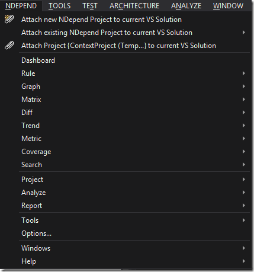Open the ARCHITECTURE menu in menu bar
Image resolution: width=254 pixels, height=272 pixels.
coord(134,6)
